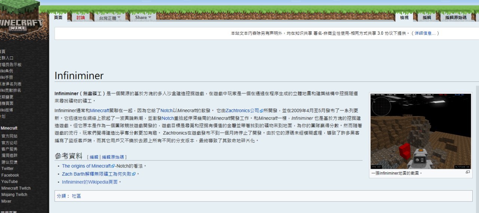Switch to the 討論 tab
Image resolution: width=479 pixels, height=213 pixels.
(x=80, y=18)
